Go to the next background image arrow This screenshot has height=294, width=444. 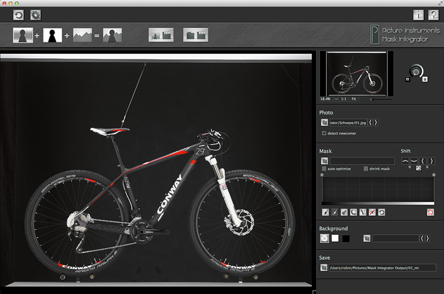point(427,239)
